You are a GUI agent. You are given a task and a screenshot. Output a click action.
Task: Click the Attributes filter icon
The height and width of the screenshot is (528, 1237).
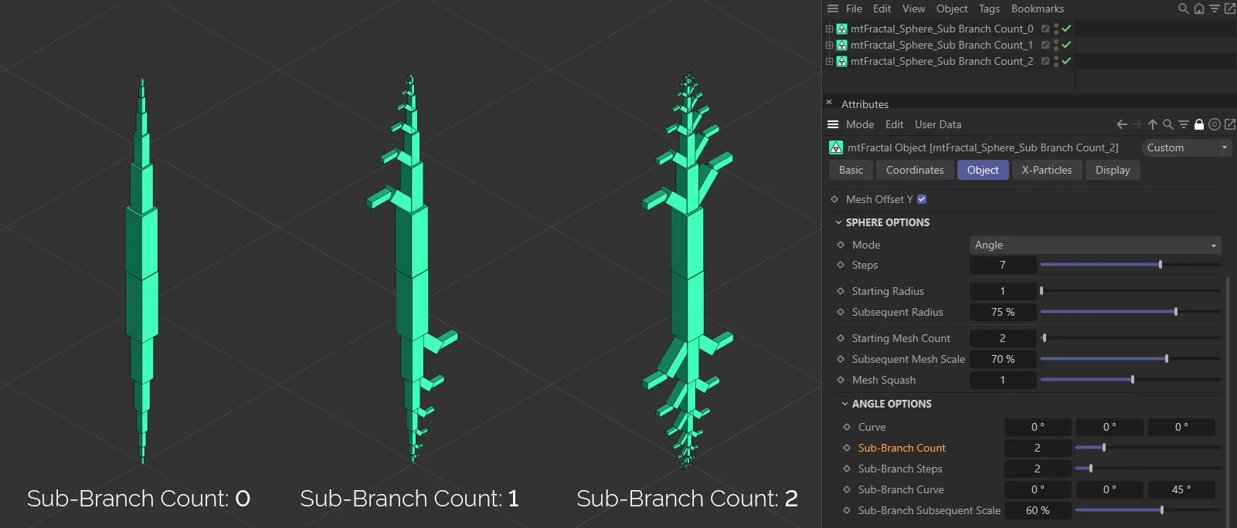pos(1184,124)
